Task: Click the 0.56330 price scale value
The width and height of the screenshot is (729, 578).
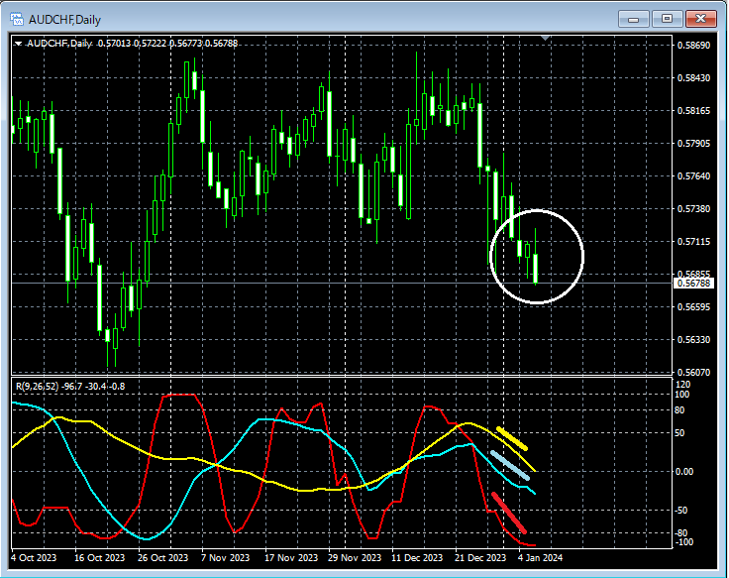Action: [x=693, y=340]
